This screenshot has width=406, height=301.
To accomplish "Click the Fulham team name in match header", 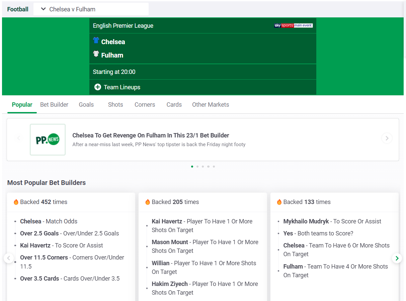I will (x=112, y=55).
